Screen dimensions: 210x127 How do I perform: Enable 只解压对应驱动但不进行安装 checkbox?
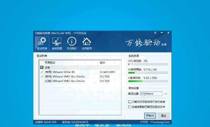130,102
